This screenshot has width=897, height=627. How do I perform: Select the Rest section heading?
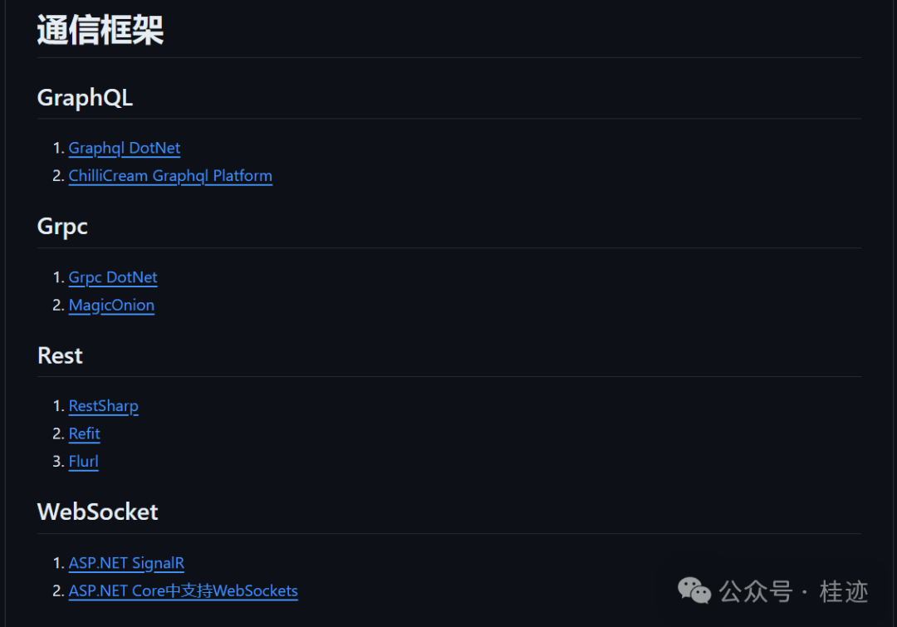point(60,355)
